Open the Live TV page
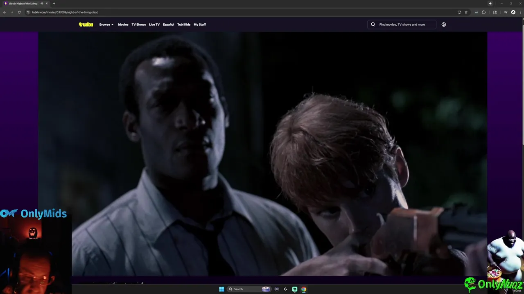524x294 pixels. pyautogui.click(x=154, y=24)
